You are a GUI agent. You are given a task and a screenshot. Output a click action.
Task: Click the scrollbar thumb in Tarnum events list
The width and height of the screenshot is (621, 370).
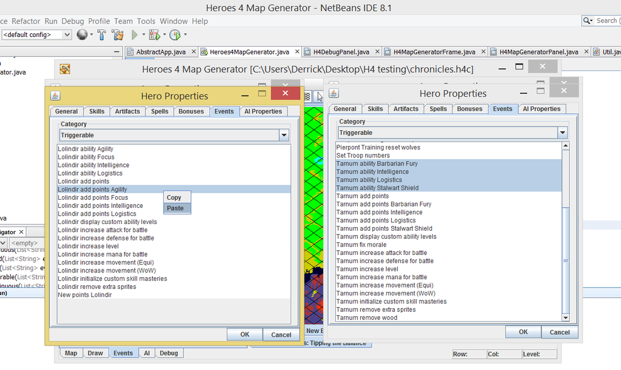tap(566, 260)
